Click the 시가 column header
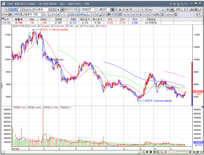The height and width of the screenshot is (155, 204). pyautogui.click(x=110, y=19)
